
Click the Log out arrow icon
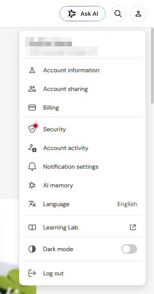tap(32, 273)
